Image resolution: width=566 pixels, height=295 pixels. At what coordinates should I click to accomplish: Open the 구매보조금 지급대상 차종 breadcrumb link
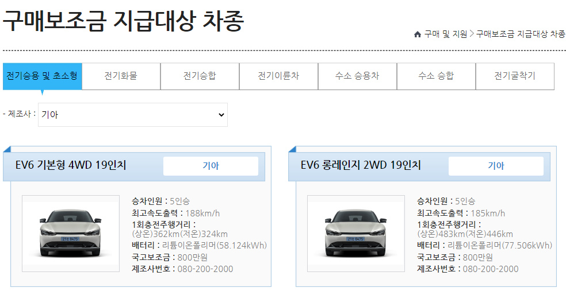(x=521, y=34)
